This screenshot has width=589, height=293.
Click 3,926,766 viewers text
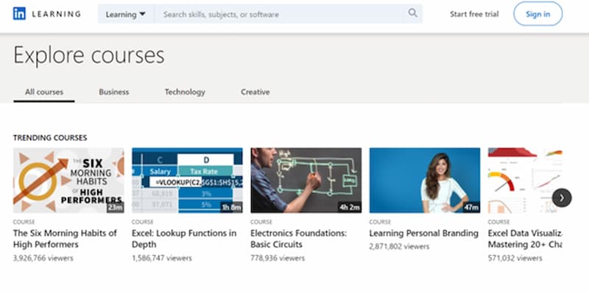pos(43,258)
